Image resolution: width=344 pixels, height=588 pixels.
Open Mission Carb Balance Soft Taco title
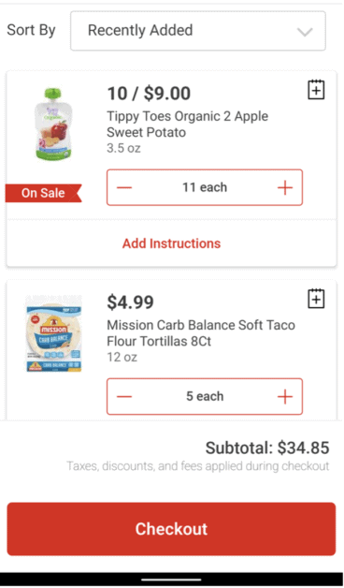coord(201,333)
